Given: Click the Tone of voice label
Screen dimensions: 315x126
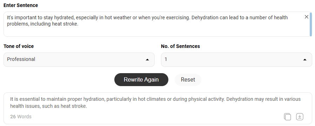Looking at the screenshot, I should [19, 46].
